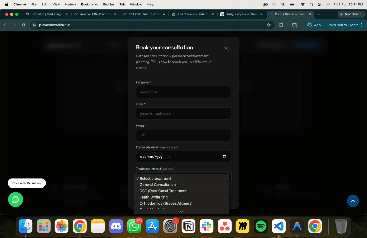Close the Book your consultation dialog
Image resolution: width=367 pixels, height=238 pixels.
[x=226, y=48]
